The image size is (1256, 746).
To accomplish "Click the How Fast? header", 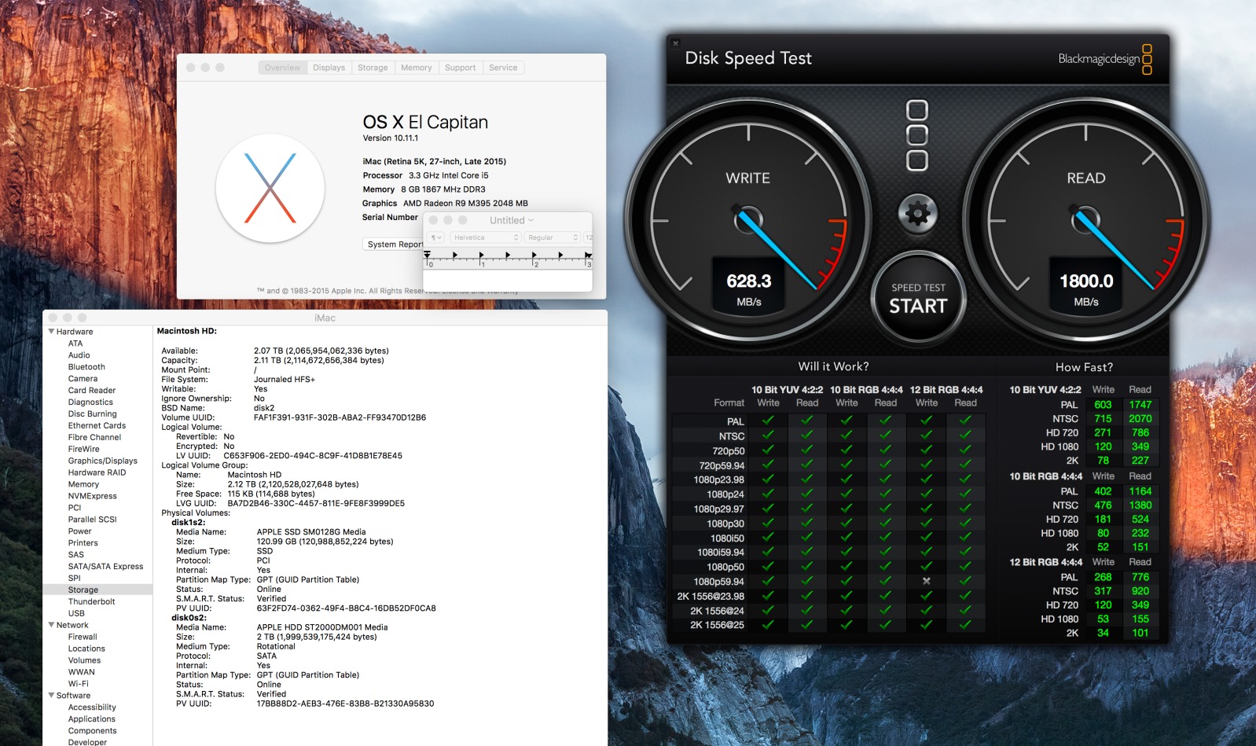I will (1084, 367).
